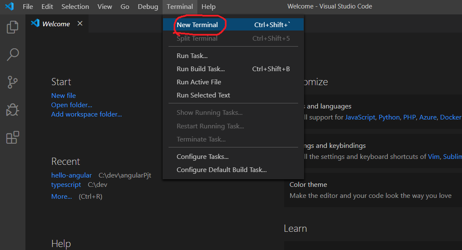
Task: Choose New Terminal from the menu
Action: (233, 25)
